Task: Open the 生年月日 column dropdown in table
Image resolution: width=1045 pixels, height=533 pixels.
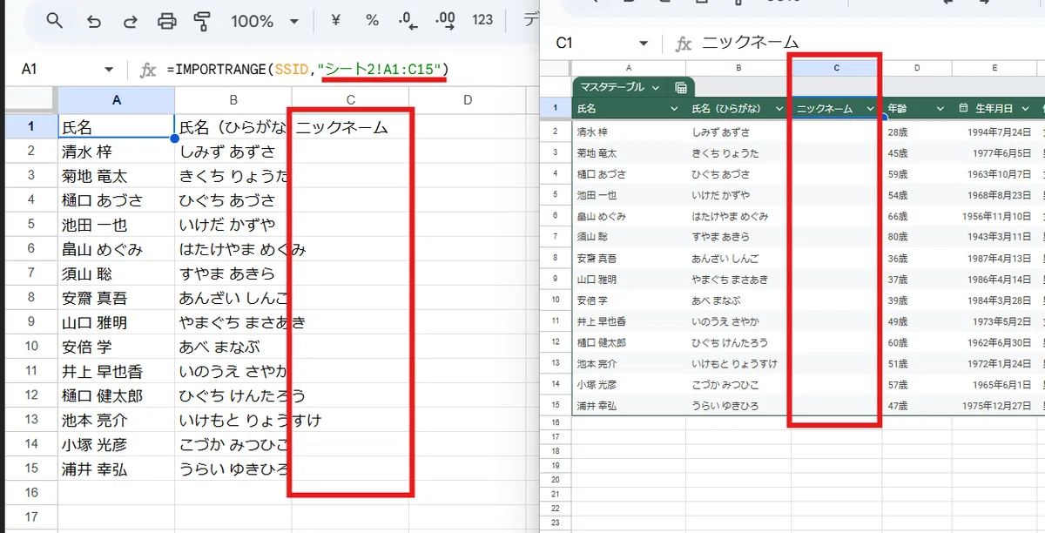Action: 1027,108
